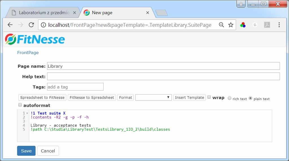Image resolution: width=289 pixels, height=161 pixels.
Task: Click Insert Template button
Action: click(189, 97)
